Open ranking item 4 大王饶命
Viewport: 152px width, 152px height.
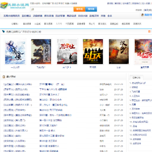(x=136, y=96)
